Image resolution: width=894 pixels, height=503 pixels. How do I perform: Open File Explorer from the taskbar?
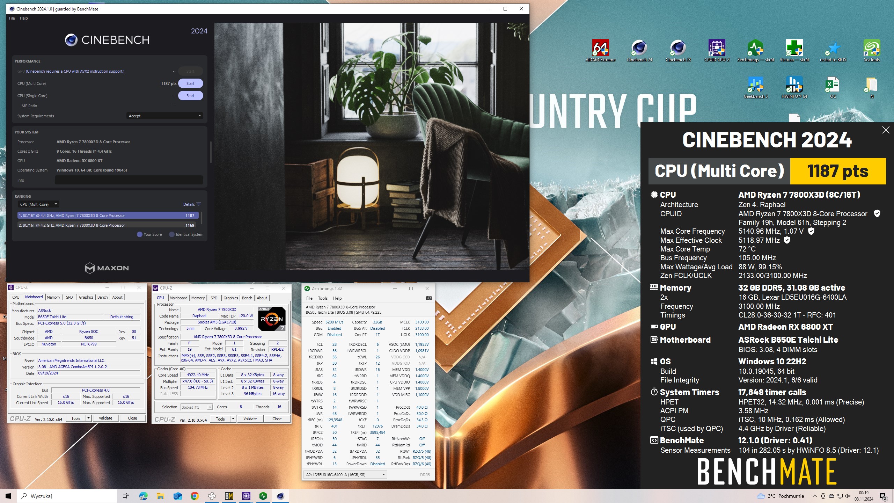click(x=160, y=496)
